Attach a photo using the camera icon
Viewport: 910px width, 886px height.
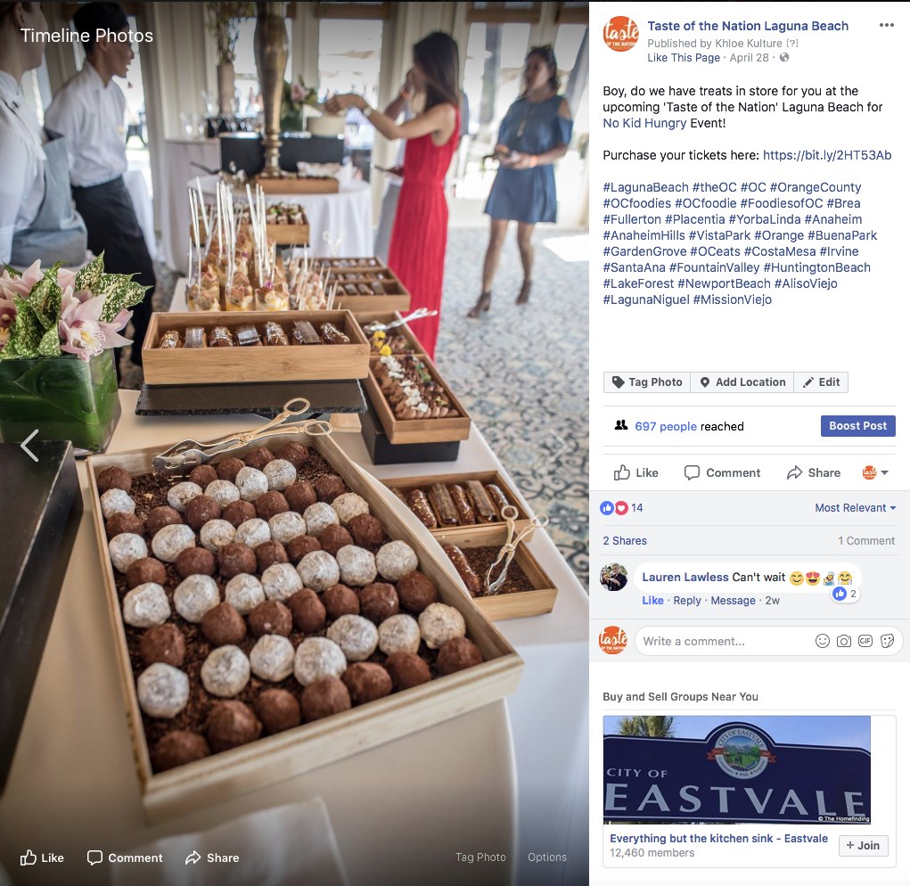pos(844,641)
